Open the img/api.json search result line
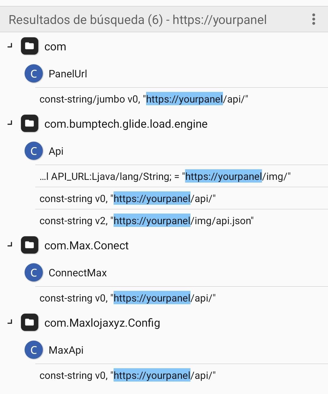 tap(146, 221)
